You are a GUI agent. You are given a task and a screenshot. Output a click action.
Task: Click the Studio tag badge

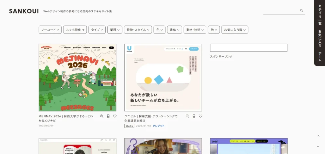[x=129, y=126]
